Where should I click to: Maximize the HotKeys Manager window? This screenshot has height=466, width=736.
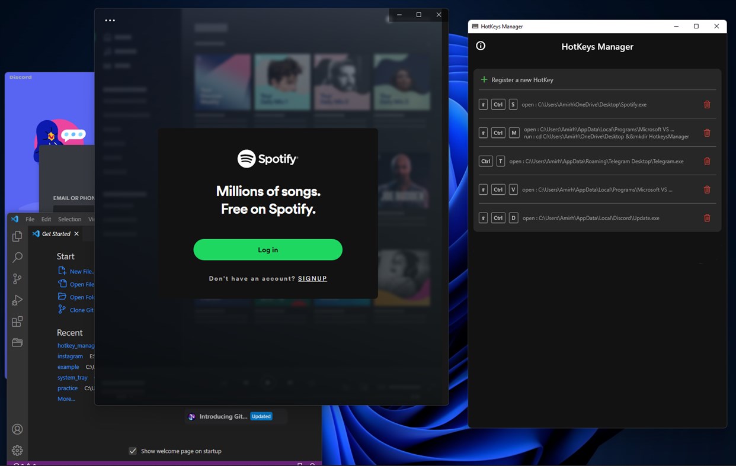pos(696,26)
